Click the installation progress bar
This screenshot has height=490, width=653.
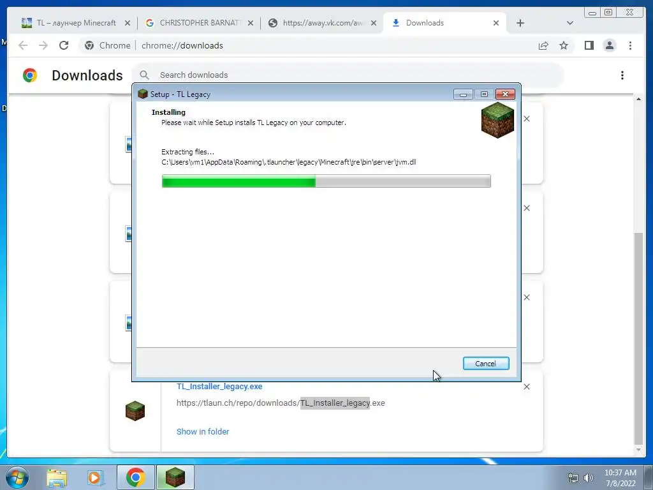click(326, 181)
